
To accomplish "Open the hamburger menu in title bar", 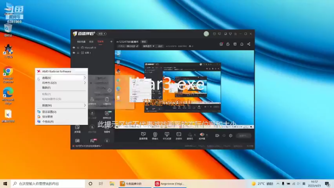I will coord(235,34).
